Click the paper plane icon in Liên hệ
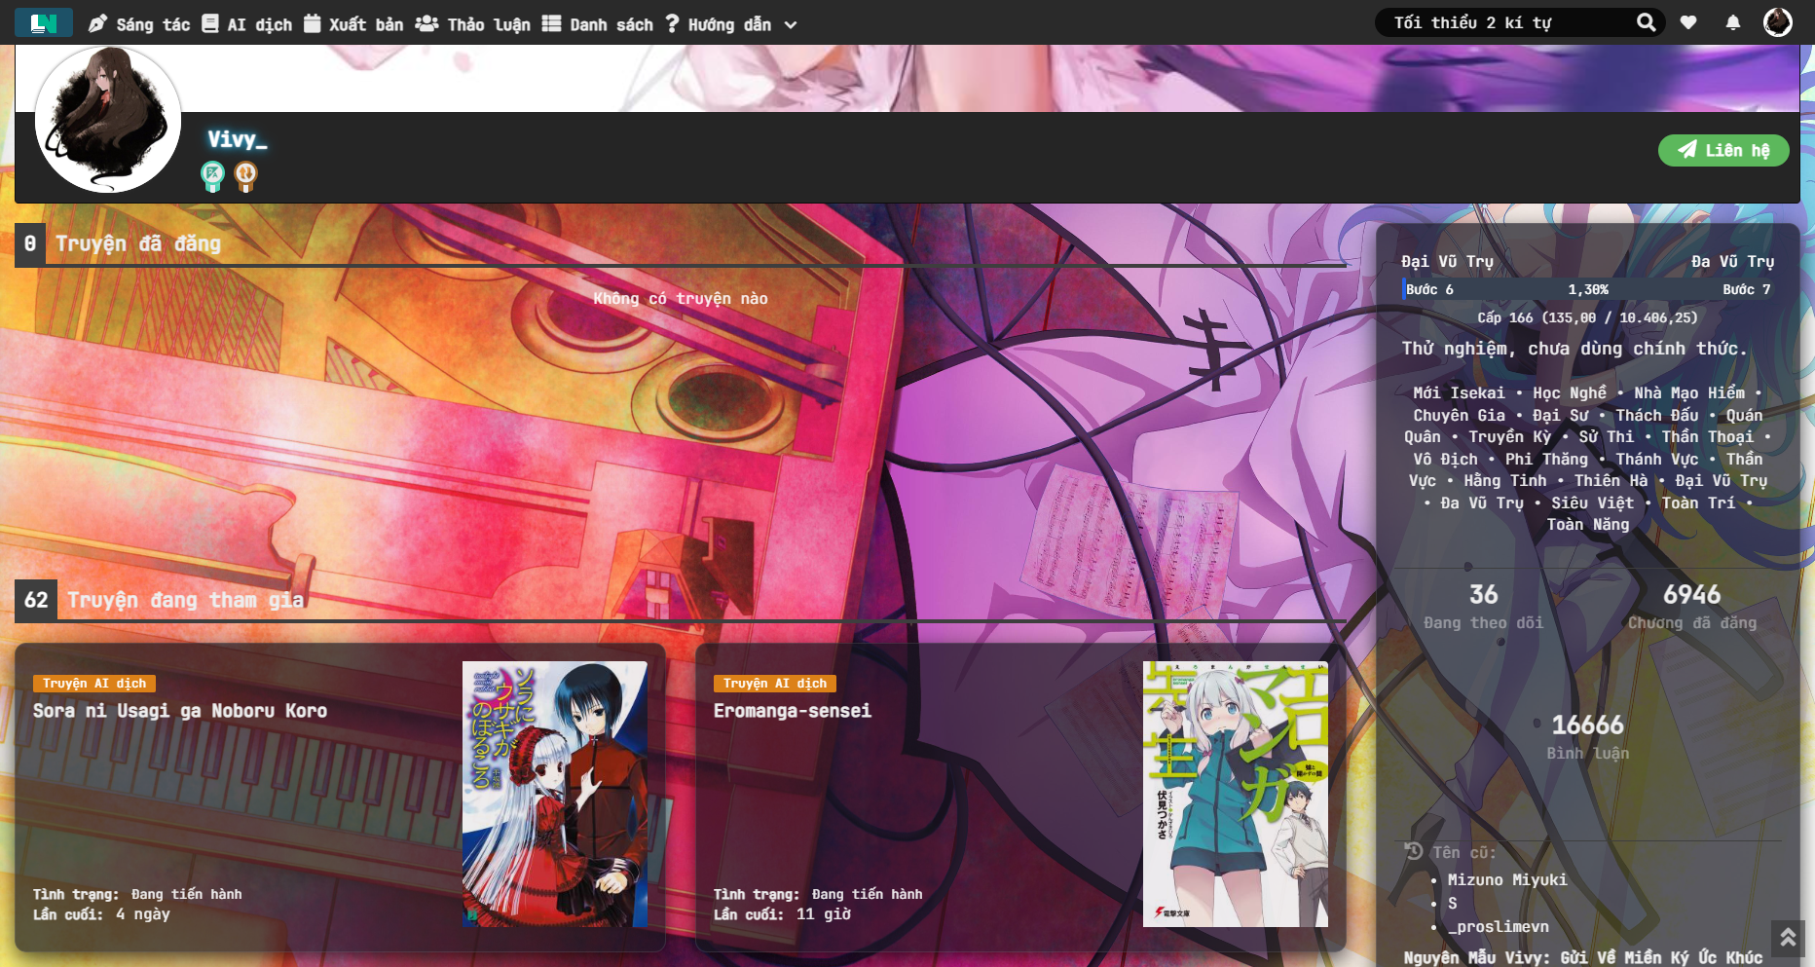 [x=1687, y=149]
